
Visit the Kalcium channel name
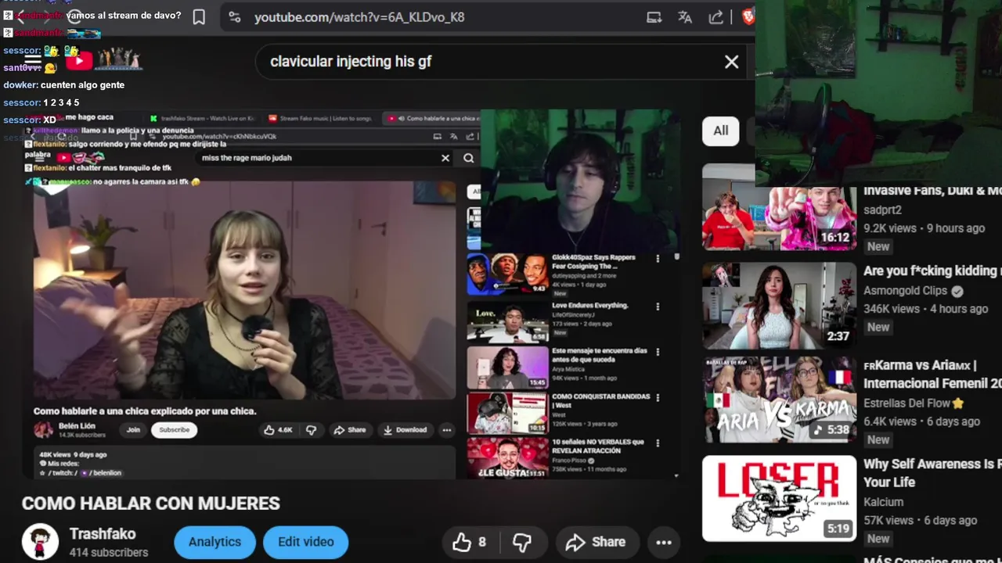883,501
